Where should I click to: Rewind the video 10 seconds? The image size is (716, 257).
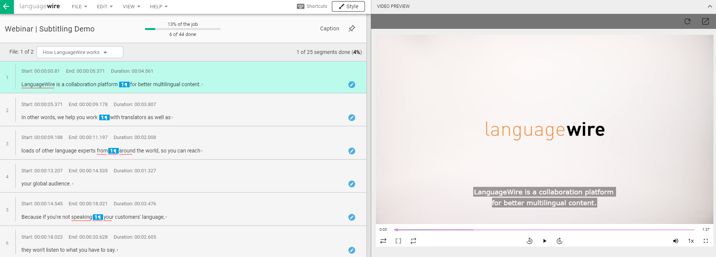[529, 241]
